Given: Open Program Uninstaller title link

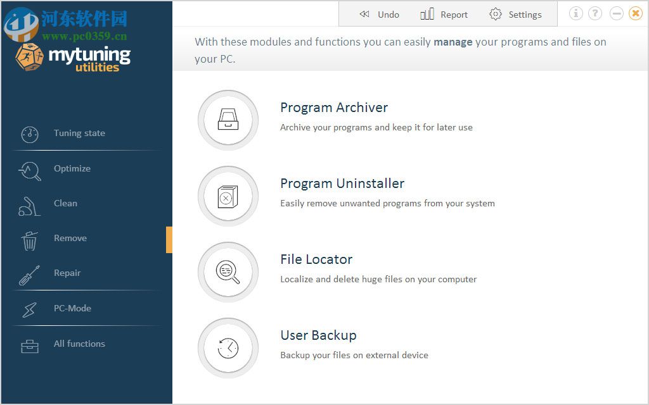Looking at the screenshot, I should (x=342, y=184).
